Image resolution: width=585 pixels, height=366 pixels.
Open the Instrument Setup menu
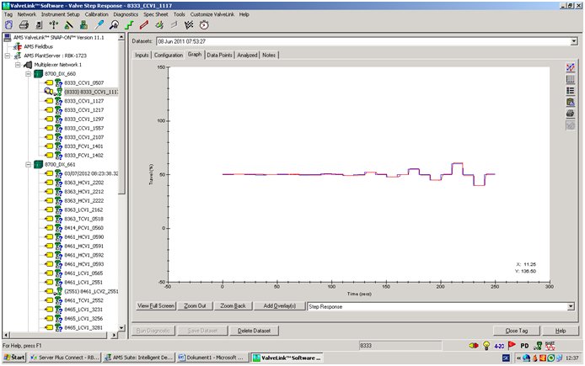[x=61, y=14]
